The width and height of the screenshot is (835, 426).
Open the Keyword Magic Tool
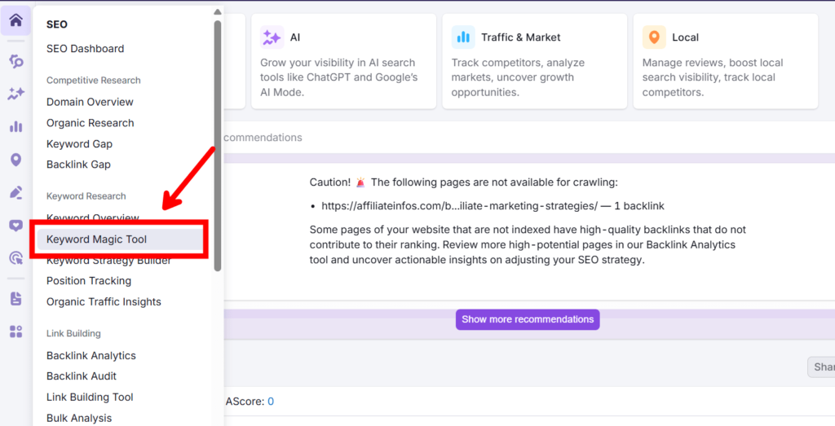tap(120, 239)
